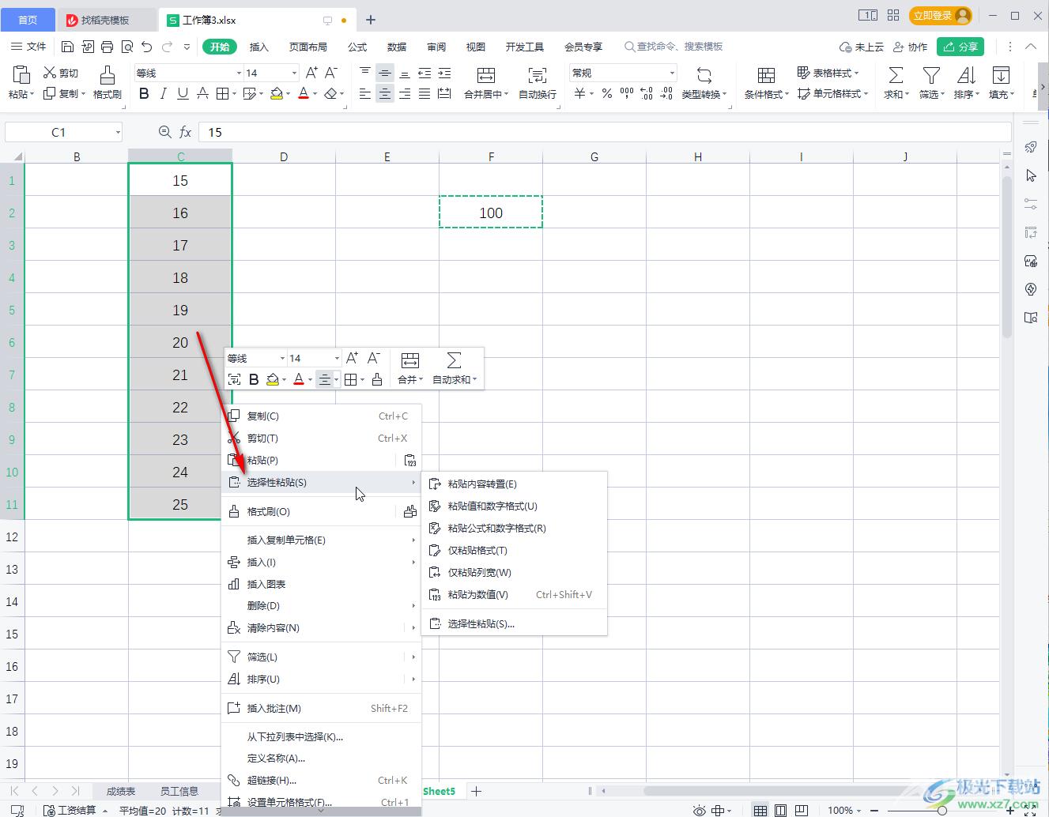The image size is (1049, 817).
Task: Click the Paste clipboard icon in ribbon
Action: pyautogui.click(x=21, y=75)
